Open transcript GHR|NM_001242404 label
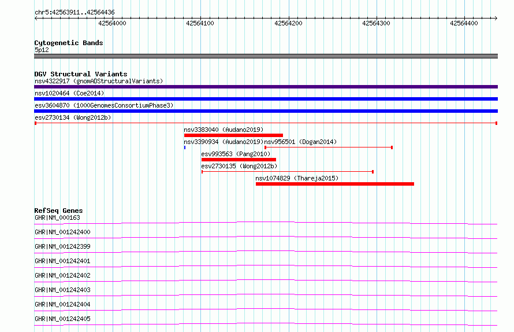514x332 pixels. (x=62, y=304)
